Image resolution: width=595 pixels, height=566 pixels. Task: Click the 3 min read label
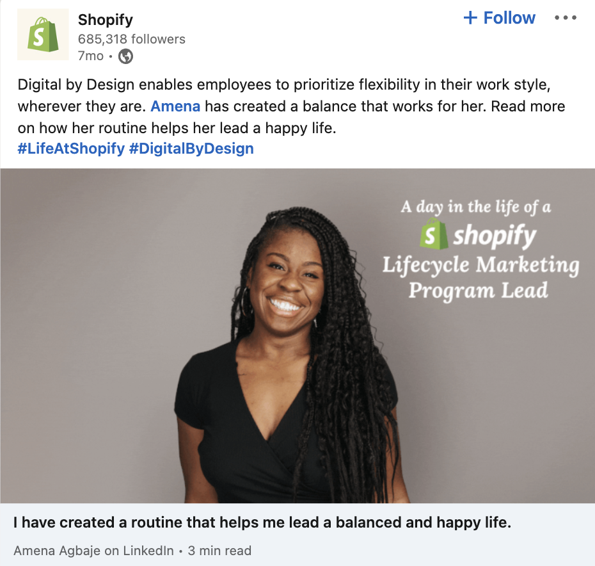pos(219,551)
